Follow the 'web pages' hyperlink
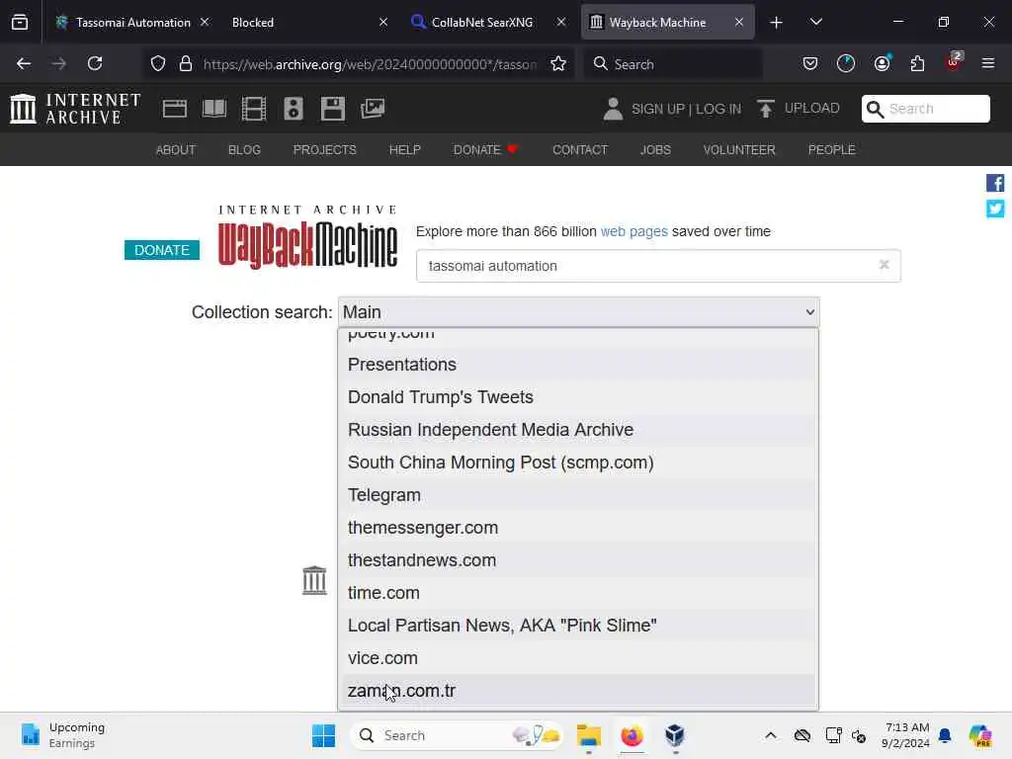1012x759 pixels. [633, 231]
